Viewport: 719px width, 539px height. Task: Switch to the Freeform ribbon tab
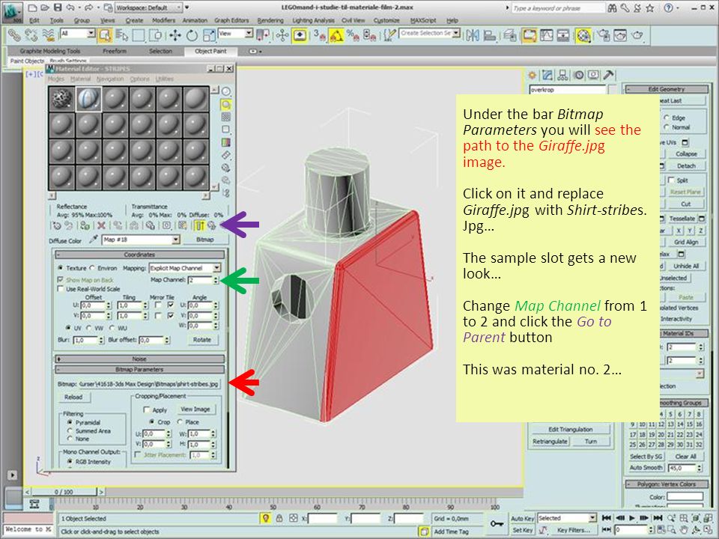[x=115, y=51]
